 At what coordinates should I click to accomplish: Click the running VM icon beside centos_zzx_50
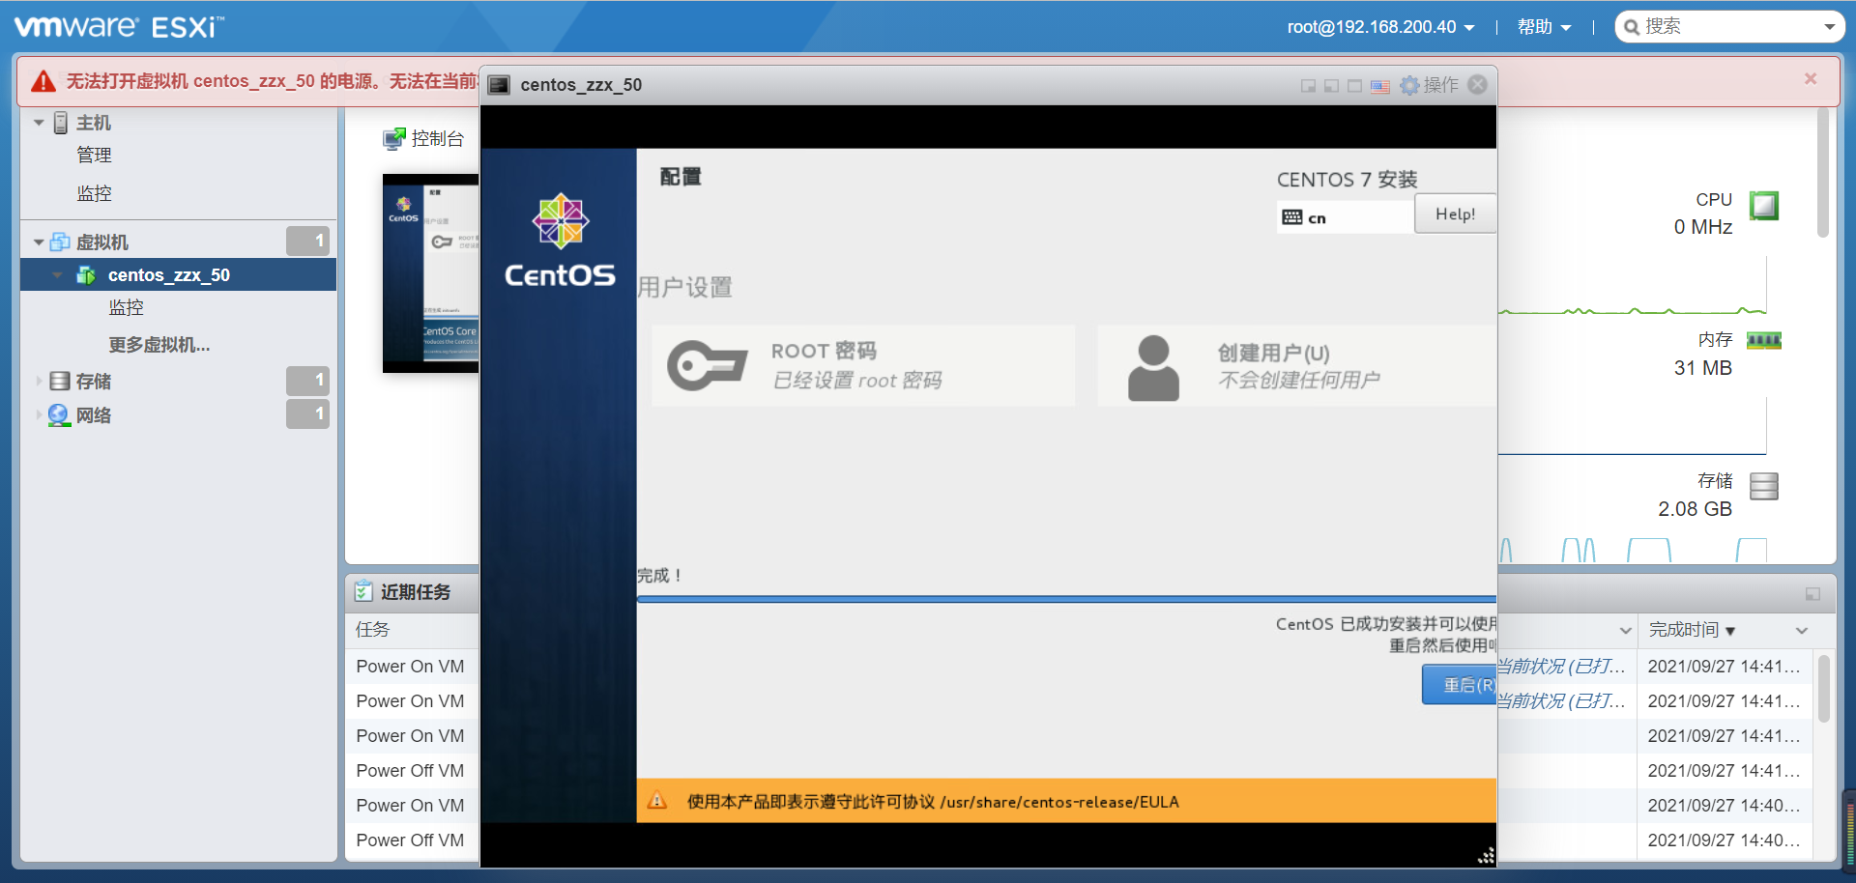86,275
